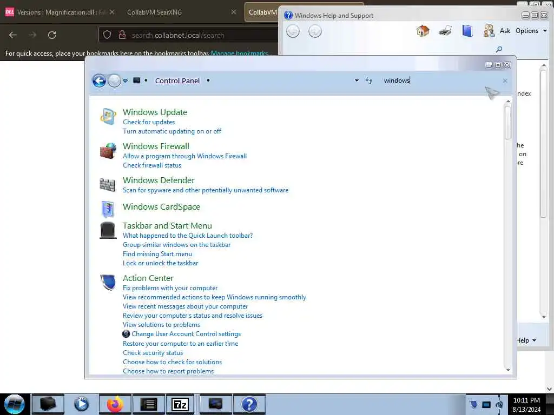Clear the Control Panel search box

[505, 81]
